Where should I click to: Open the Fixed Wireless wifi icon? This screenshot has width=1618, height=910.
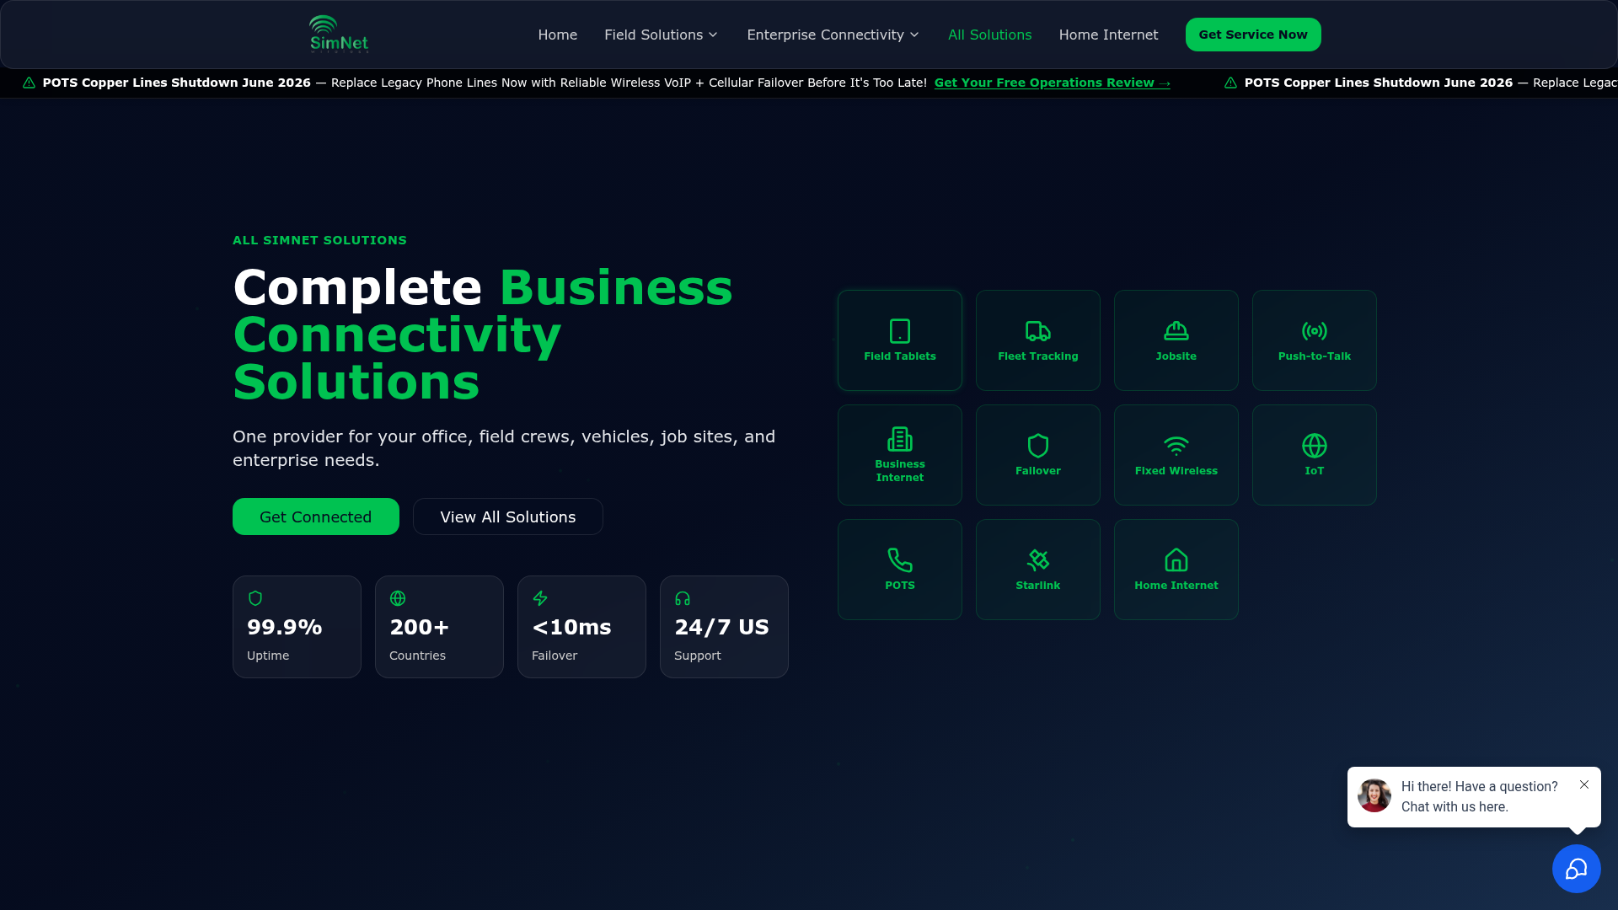pyautogui.click(x=1176, y=446)
